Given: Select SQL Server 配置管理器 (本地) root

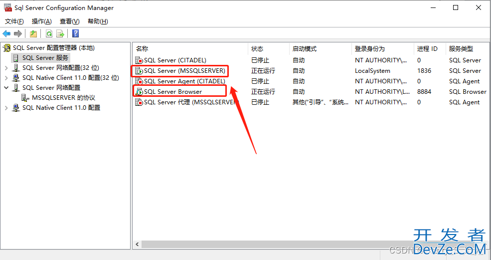Looking at the screenshot, I should pyautogui.click(x=53, y=48).
